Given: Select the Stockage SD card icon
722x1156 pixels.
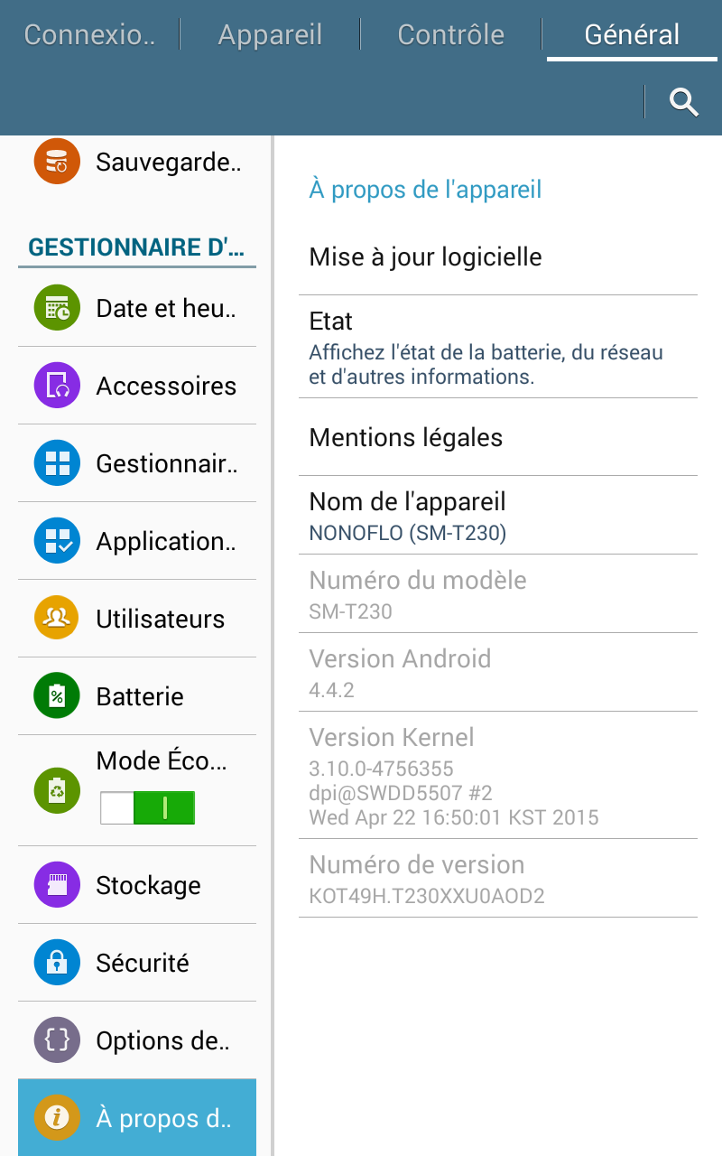Looking at the screenshot, I should [57, 885].
